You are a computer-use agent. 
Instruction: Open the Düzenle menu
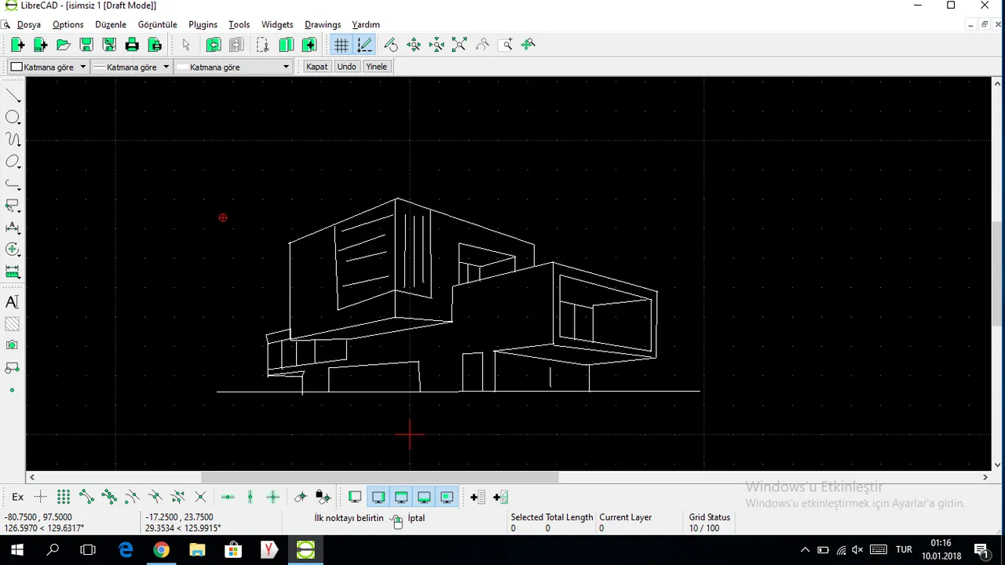(x=111, y=24)
